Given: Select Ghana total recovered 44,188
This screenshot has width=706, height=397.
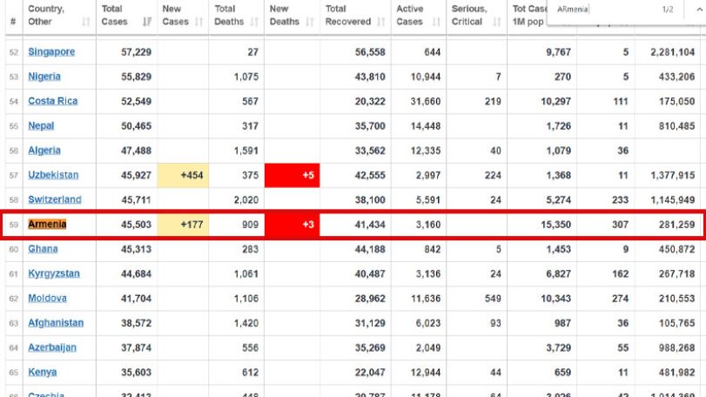Looking at the screenshot, I should click(370, 249).
